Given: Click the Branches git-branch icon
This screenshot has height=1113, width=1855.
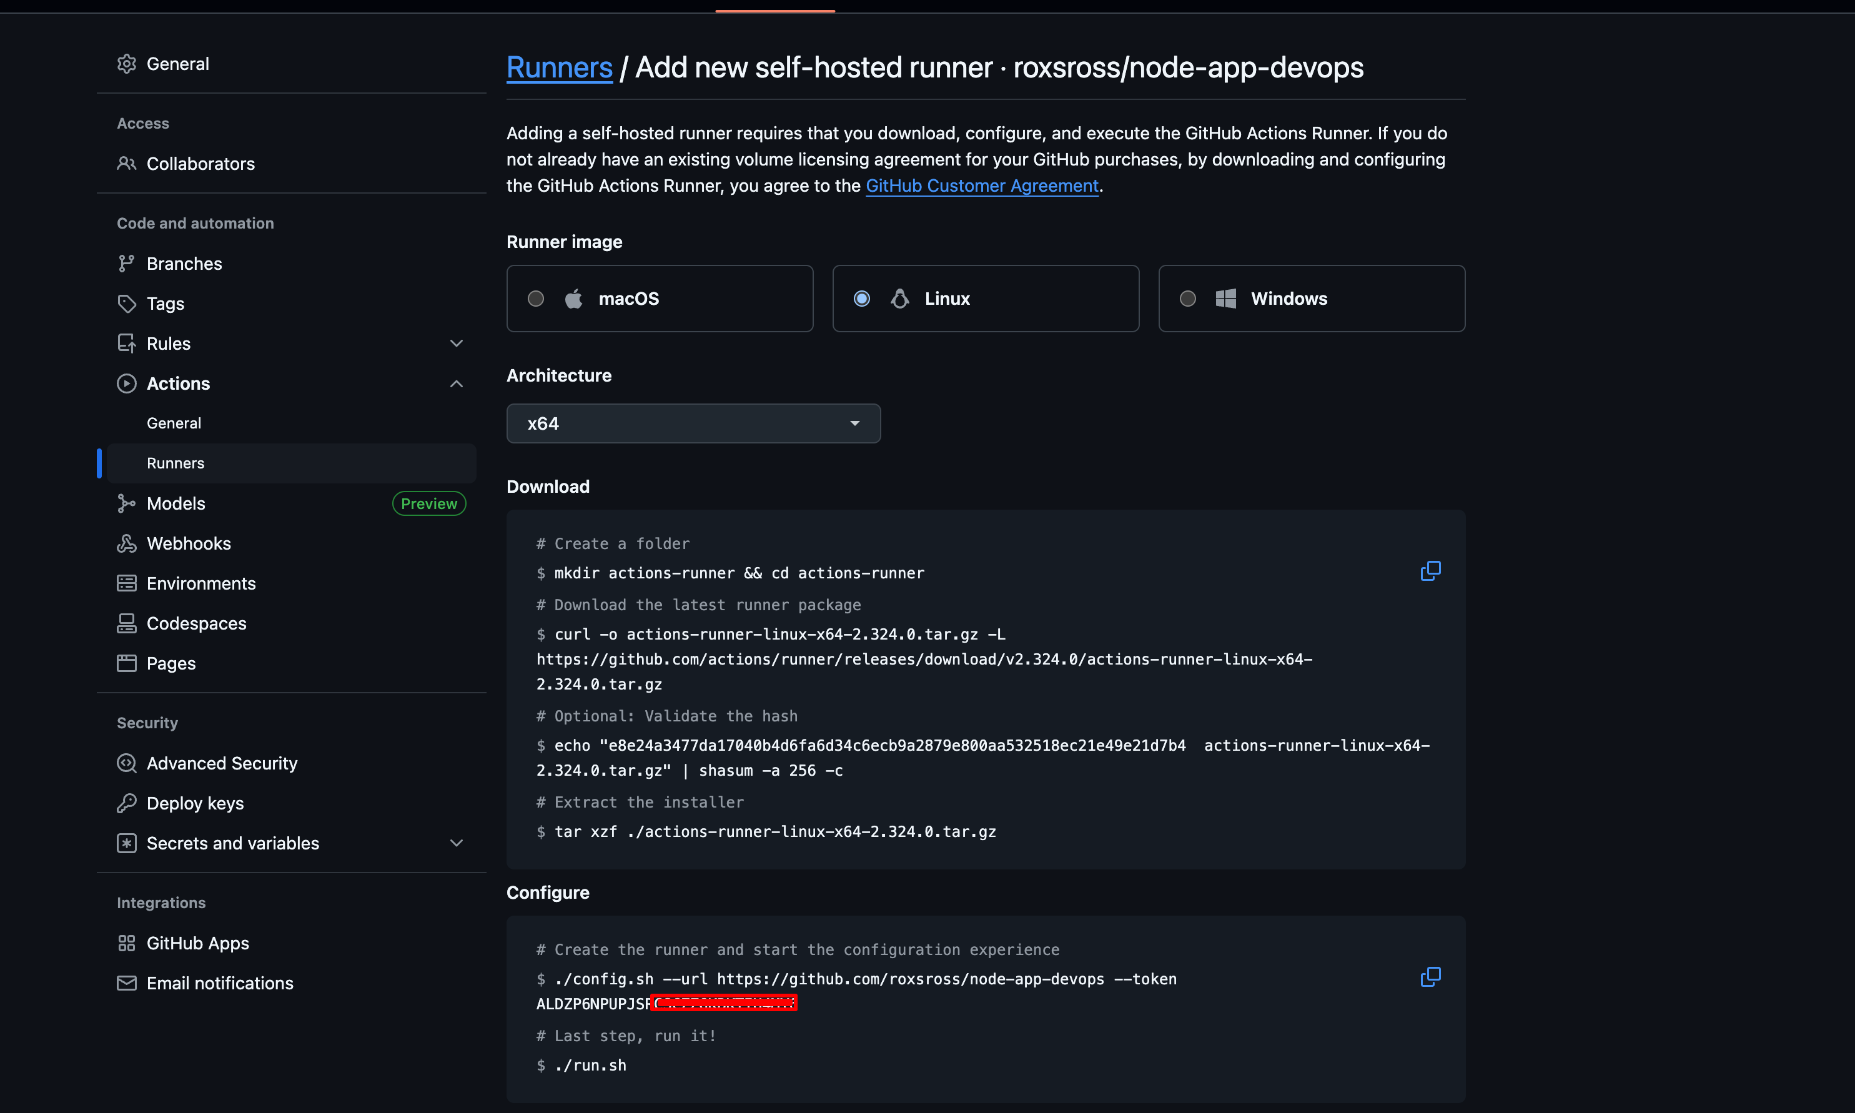Looking at the screenshot, I should tap(127, 263).
